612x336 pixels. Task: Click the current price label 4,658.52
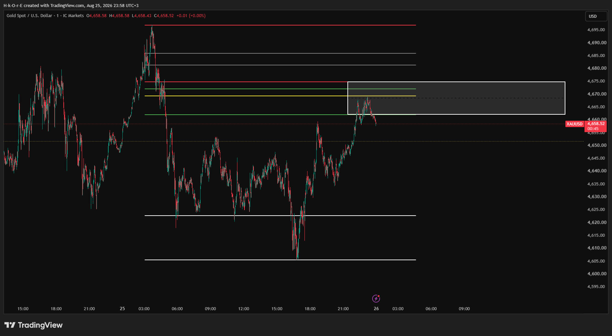(596, 124)
